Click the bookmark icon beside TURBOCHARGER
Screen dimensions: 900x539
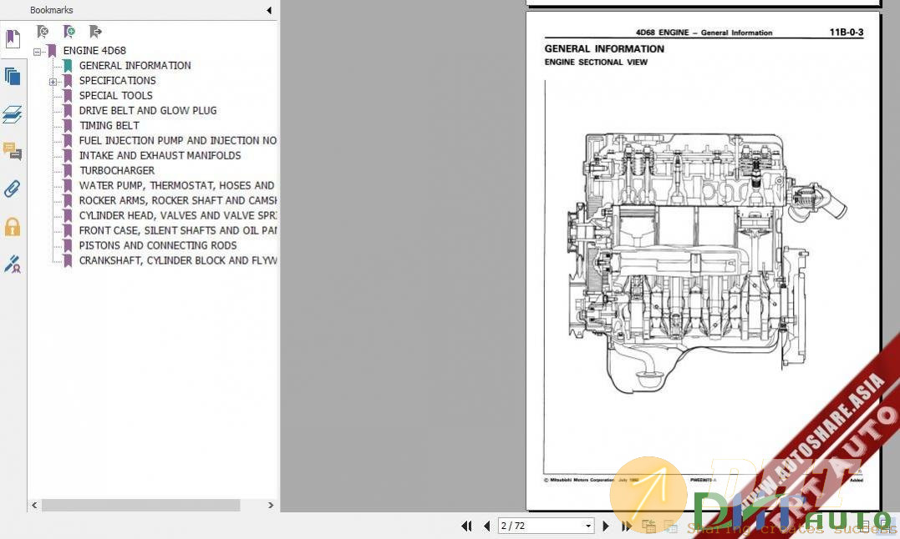tap(68, 170)
